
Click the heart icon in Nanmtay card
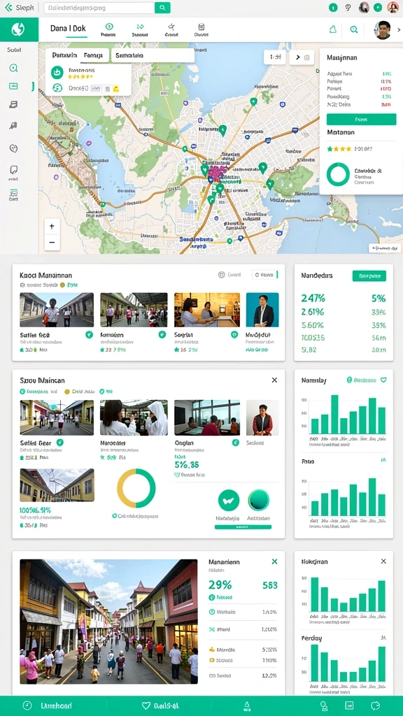tap(383, 380)
